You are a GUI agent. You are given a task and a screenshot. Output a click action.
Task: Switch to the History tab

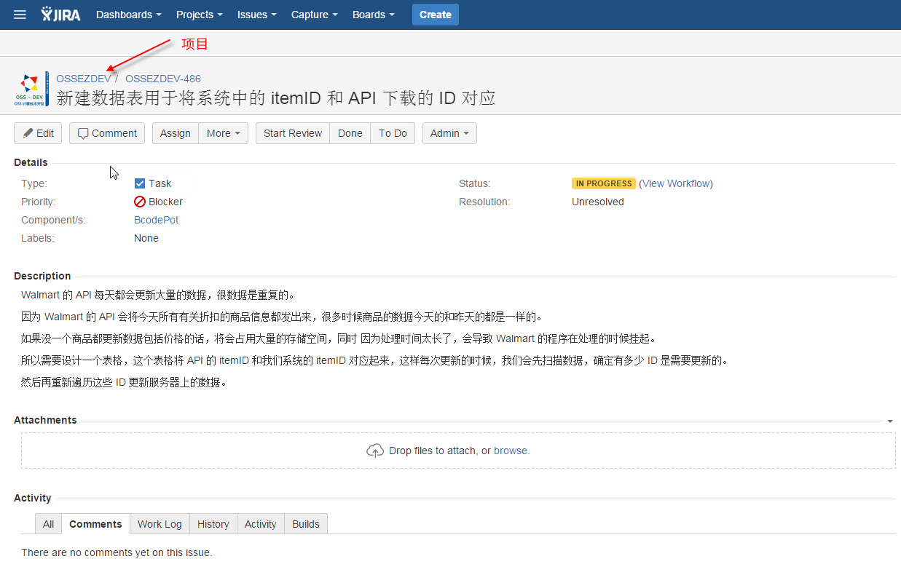pyautogui.click(x=213, y=524)
